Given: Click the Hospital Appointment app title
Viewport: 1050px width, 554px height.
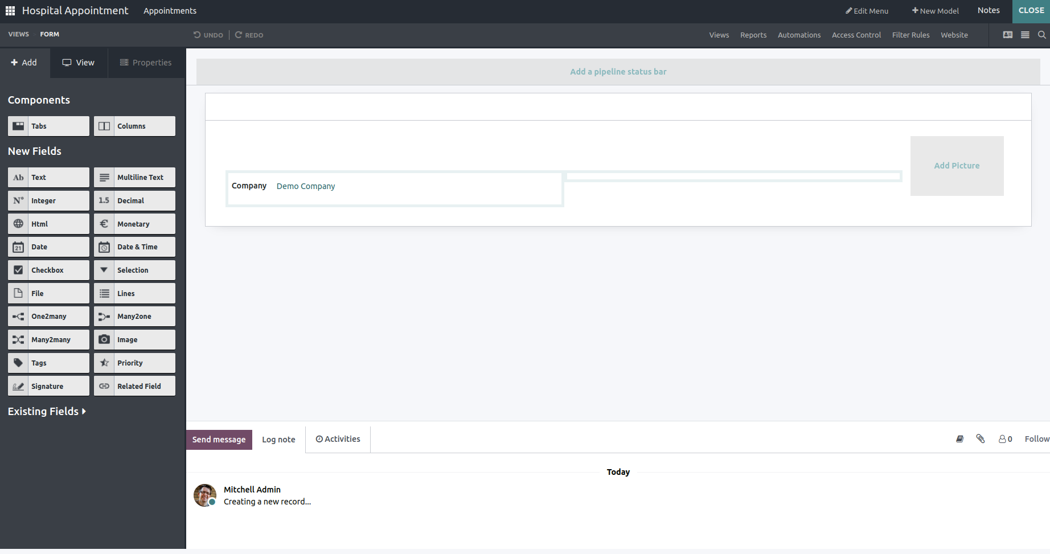Looking at the screenshot, I should (75, 11).
